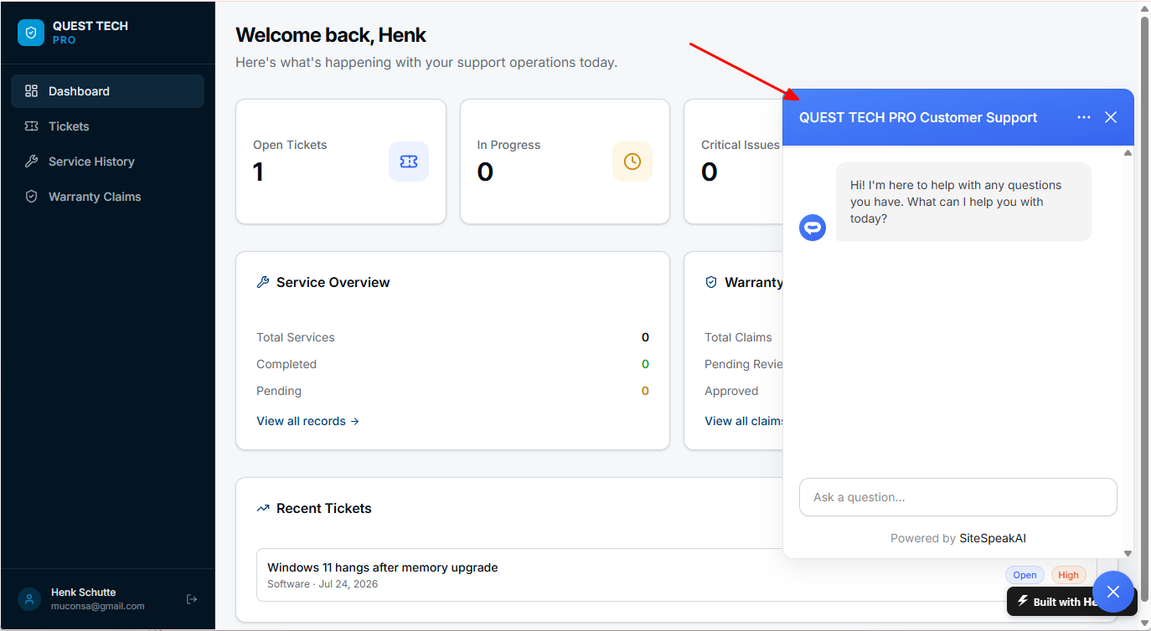The height and width of the screenshot is (631, 1151).
Task: Click the Recent Tickets trend icon
Action: 263,508
